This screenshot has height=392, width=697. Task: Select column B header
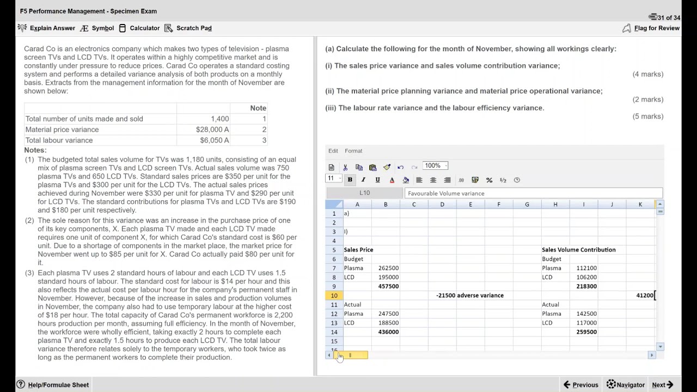(386, 204)
